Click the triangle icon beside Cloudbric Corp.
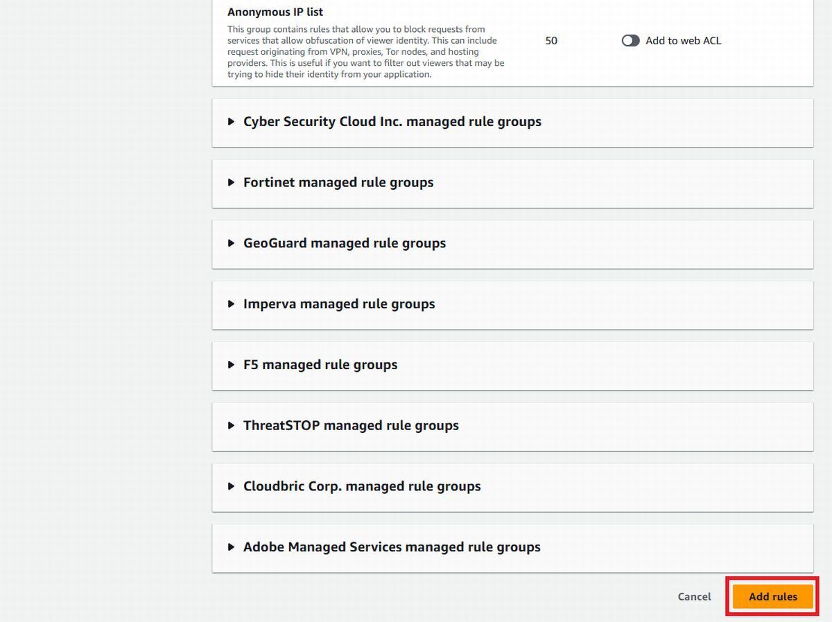 (232, 487)
